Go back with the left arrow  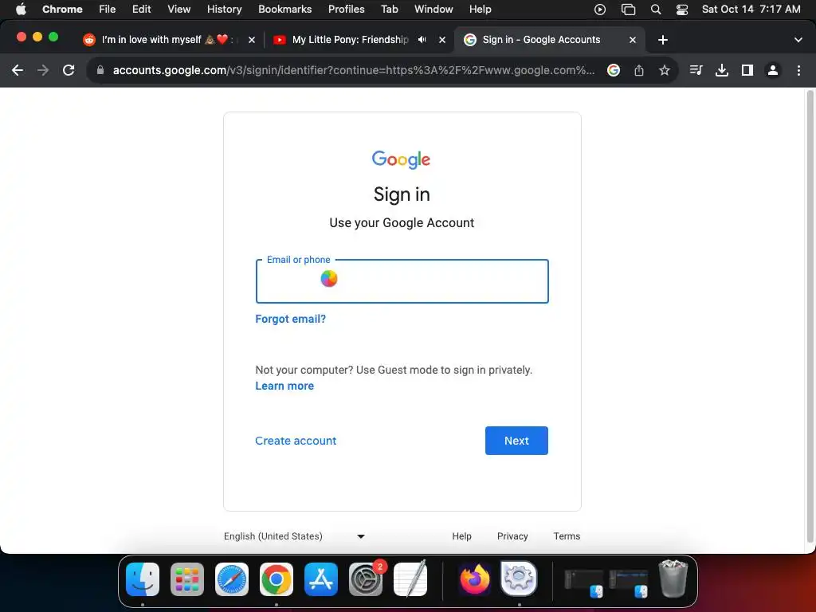[x=18, y=70]
